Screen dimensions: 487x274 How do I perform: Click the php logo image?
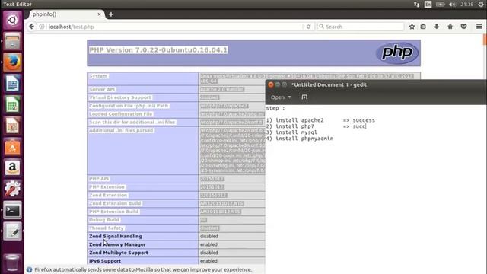click(x=397, y=53)
